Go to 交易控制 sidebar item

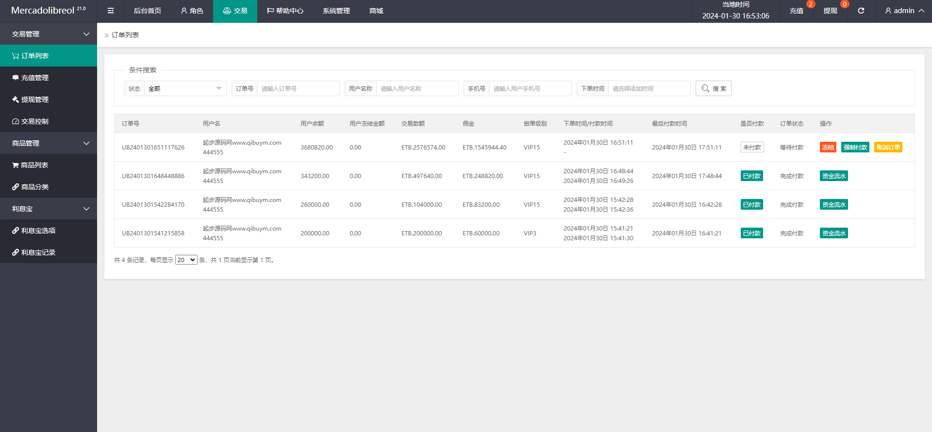[x=49, y=121]
